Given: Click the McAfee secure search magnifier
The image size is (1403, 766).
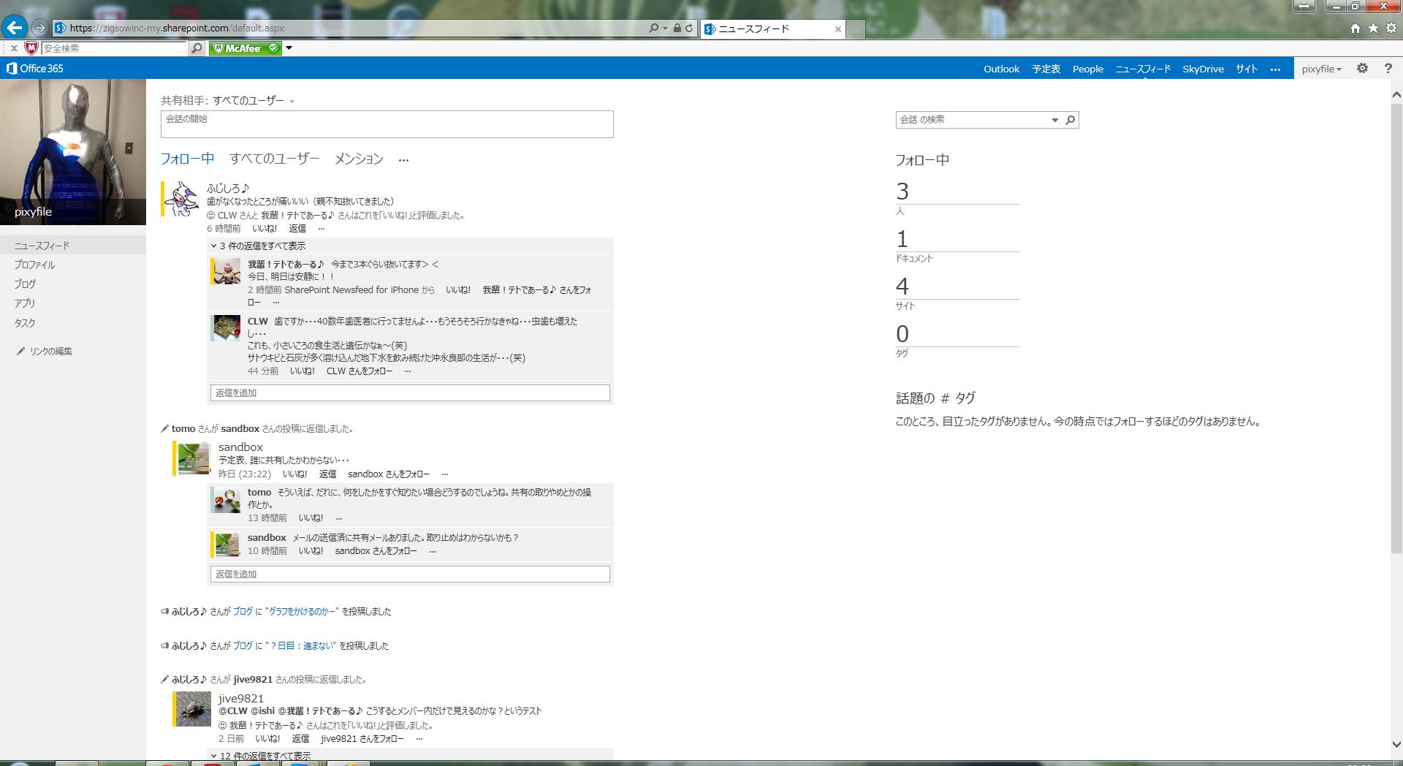Looking at the screenshot, I should [197, 48].
